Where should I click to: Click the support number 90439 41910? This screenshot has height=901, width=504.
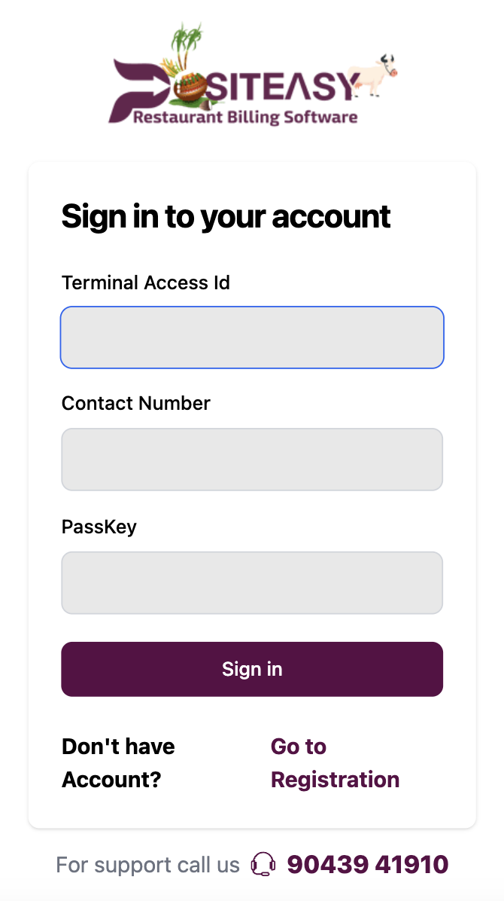(x=367, y=864)
